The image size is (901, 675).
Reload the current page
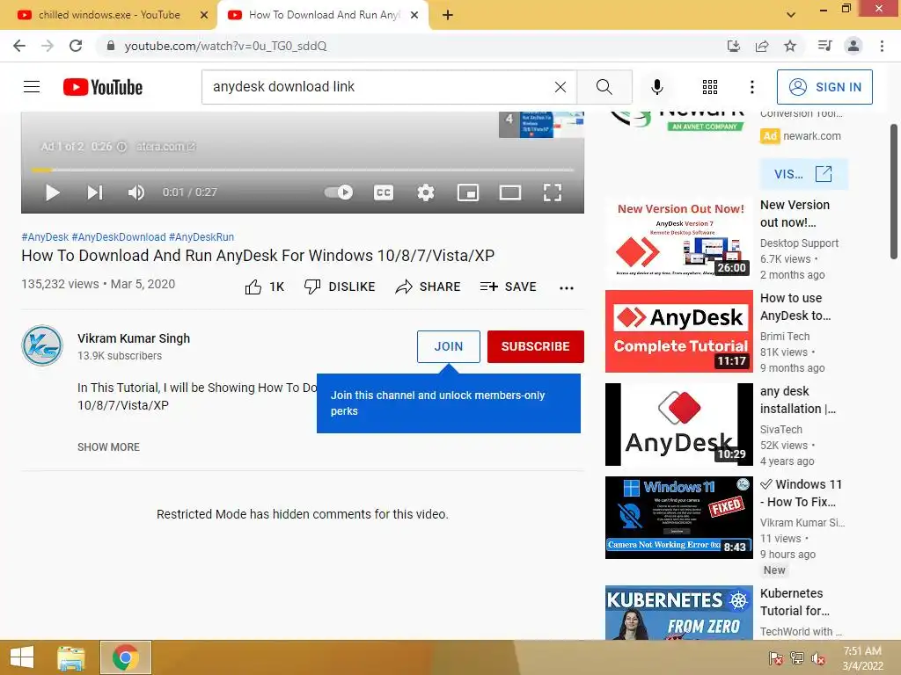click(76, 46)
